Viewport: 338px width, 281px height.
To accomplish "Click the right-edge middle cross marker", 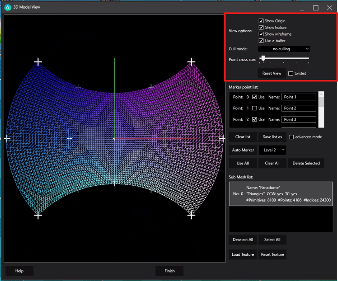I will click(222, 138).
